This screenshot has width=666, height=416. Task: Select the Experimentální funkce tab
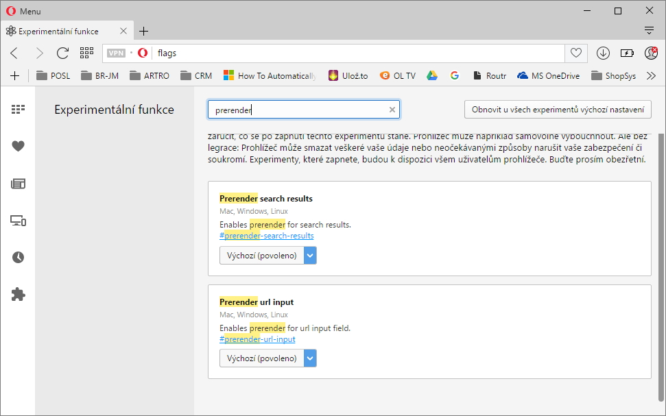click(x=58, y=31)
